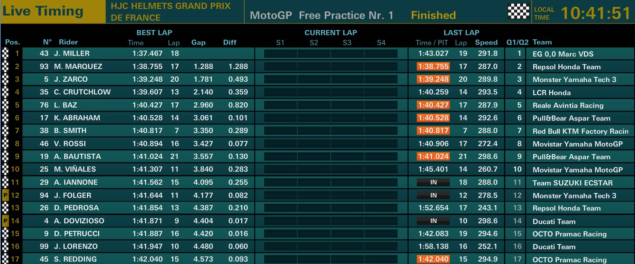Image resolution: width=635 pixels, height=264 pixels.
Task: Click M. Marquez current lap sector bar
Action: point(331,67)
